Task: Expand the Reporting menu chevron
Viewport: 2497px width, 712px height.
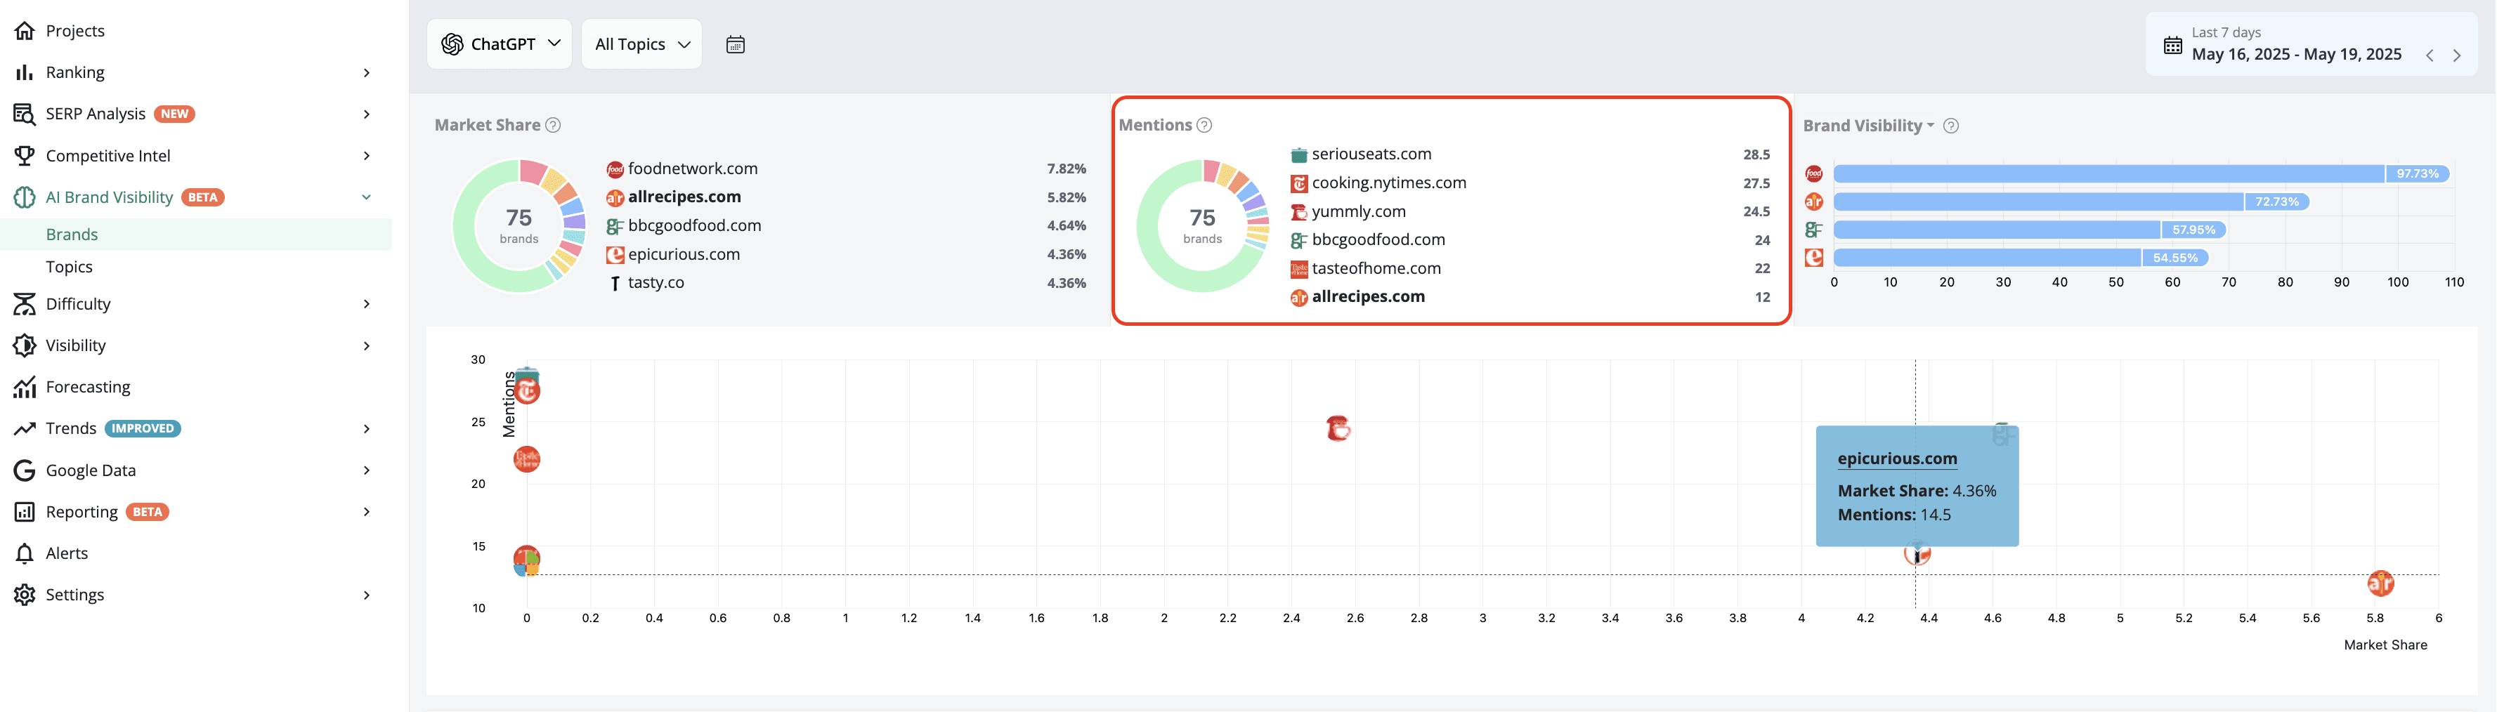Action: pos(367,513)
